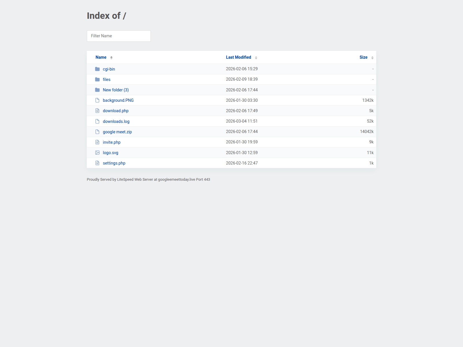The width and height of the screenshot is (463, 347).
Task: Open the files directory link
Action: 106,79
